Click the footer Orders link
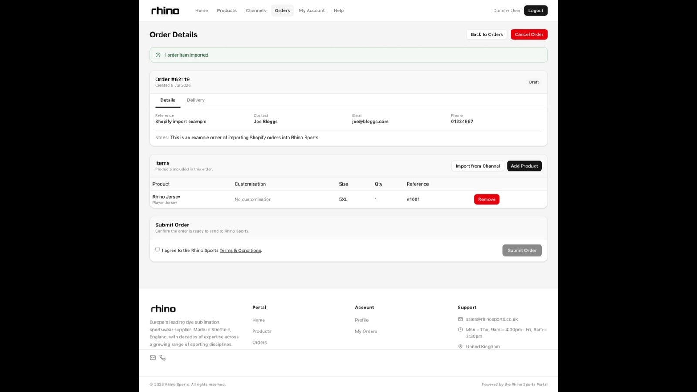 pyautogui.click(x=259, y=342)
